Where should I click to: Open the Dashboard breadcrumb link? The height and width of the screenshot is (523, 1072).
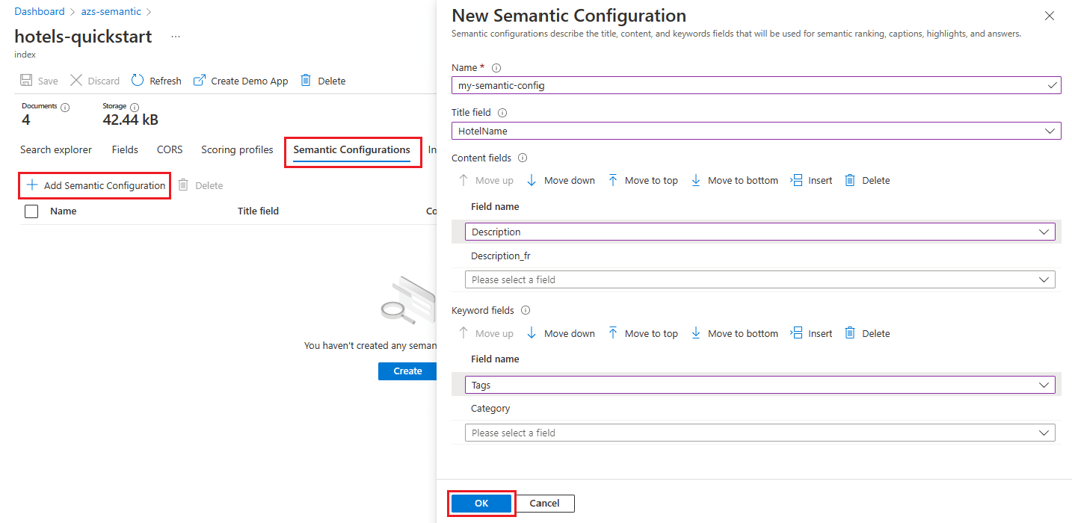pos(40,12)
